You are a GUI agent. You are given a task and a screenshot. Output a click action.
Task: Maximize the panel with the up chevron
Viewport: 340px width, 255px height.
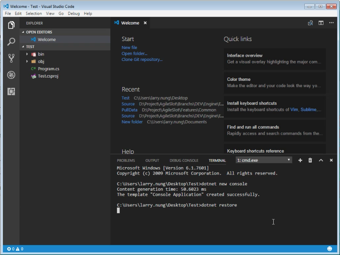321,160
